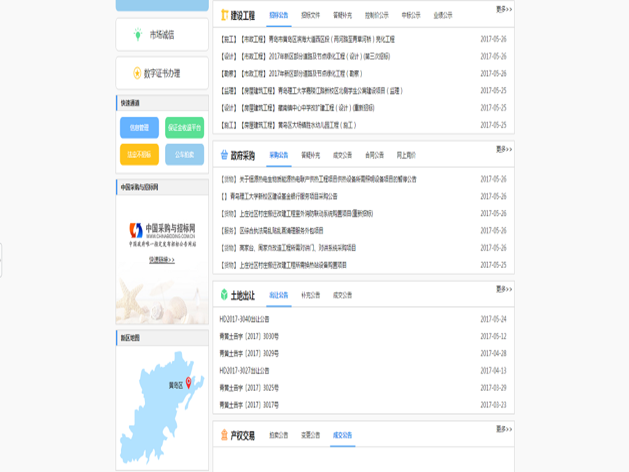Click the red map pin on 黄岛区
629x472 pixels.
coord(189,382)
